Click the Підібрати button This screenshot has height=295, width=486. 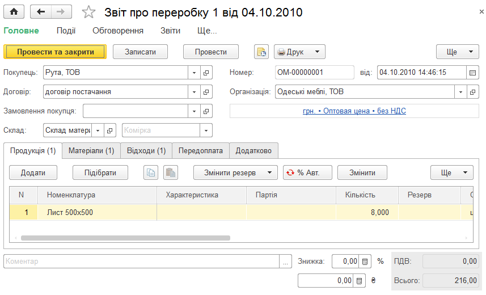pyautogui.click(x=100, y=172)
